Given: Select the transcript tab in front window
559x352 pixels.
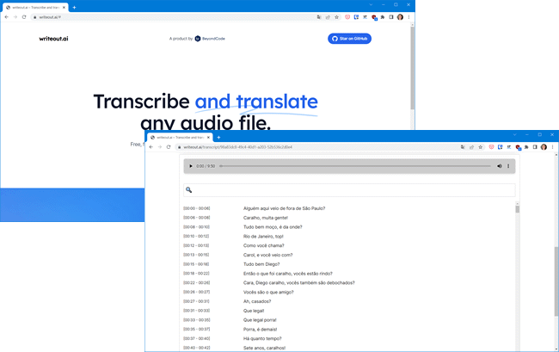Looking at the screenshot, I should coord(180,138).
